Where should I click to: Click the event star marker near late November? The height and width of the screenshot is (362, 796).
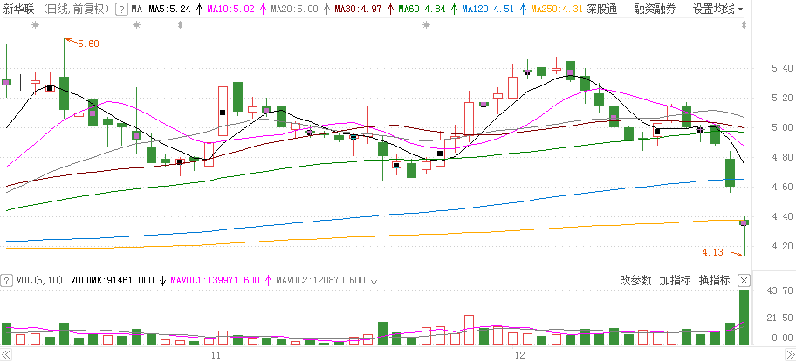point(427,24)
